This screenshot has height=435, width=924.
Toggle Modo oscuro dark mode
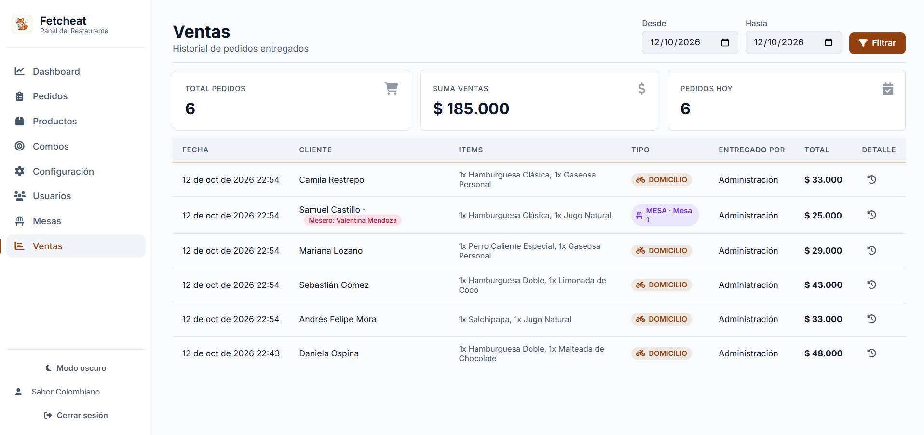[x=76, y=368]
